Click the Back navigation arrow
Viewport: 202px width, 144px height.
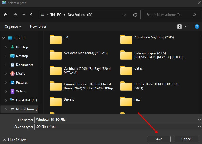(6, 15)
